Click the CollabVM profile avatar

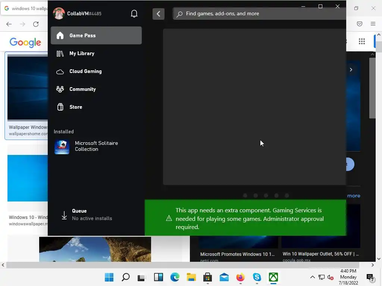pyautogui.click(x=59, y=13)
